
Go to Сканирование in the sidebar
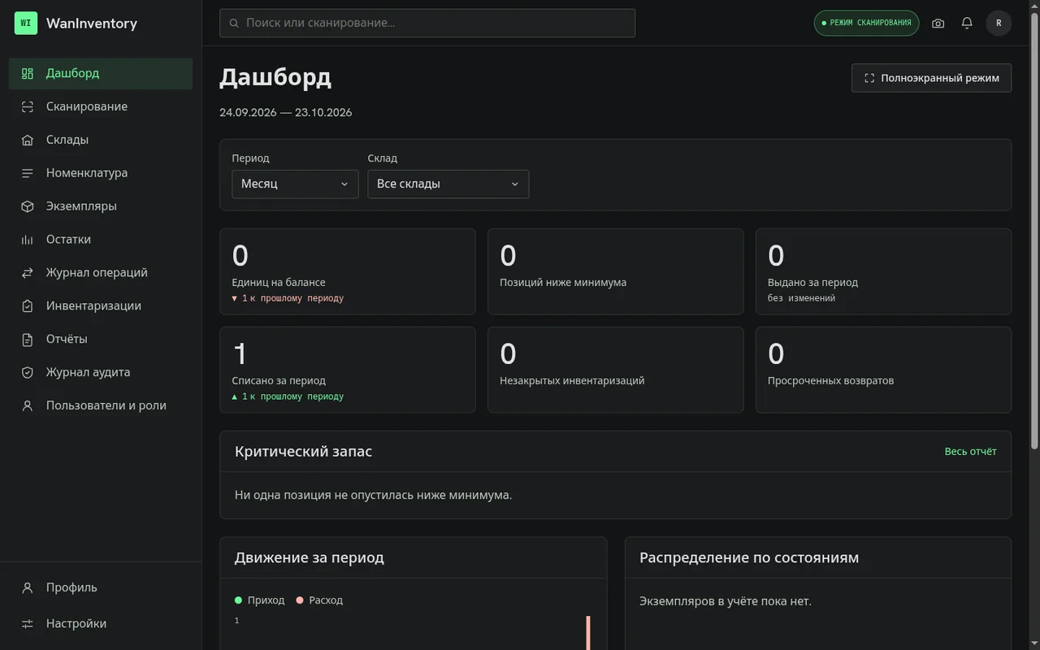[101, 106]
